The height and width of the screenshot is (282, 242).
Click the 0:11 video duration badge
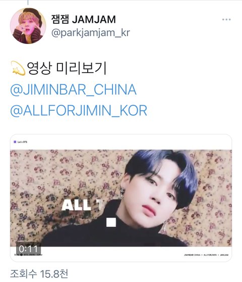point(28,249)
